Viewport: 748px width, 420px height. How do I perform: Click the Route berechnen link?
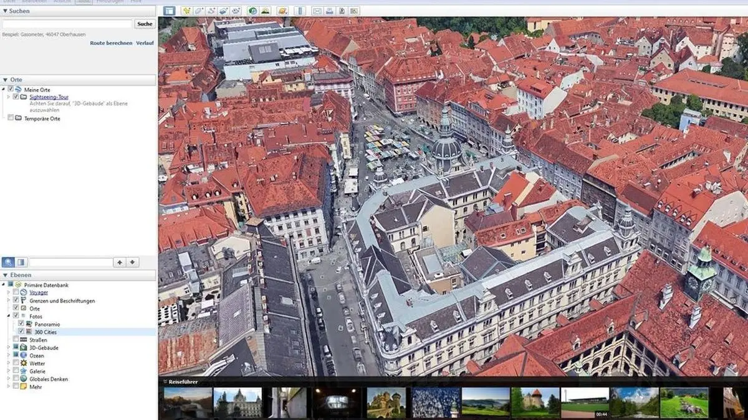point(111,43)
